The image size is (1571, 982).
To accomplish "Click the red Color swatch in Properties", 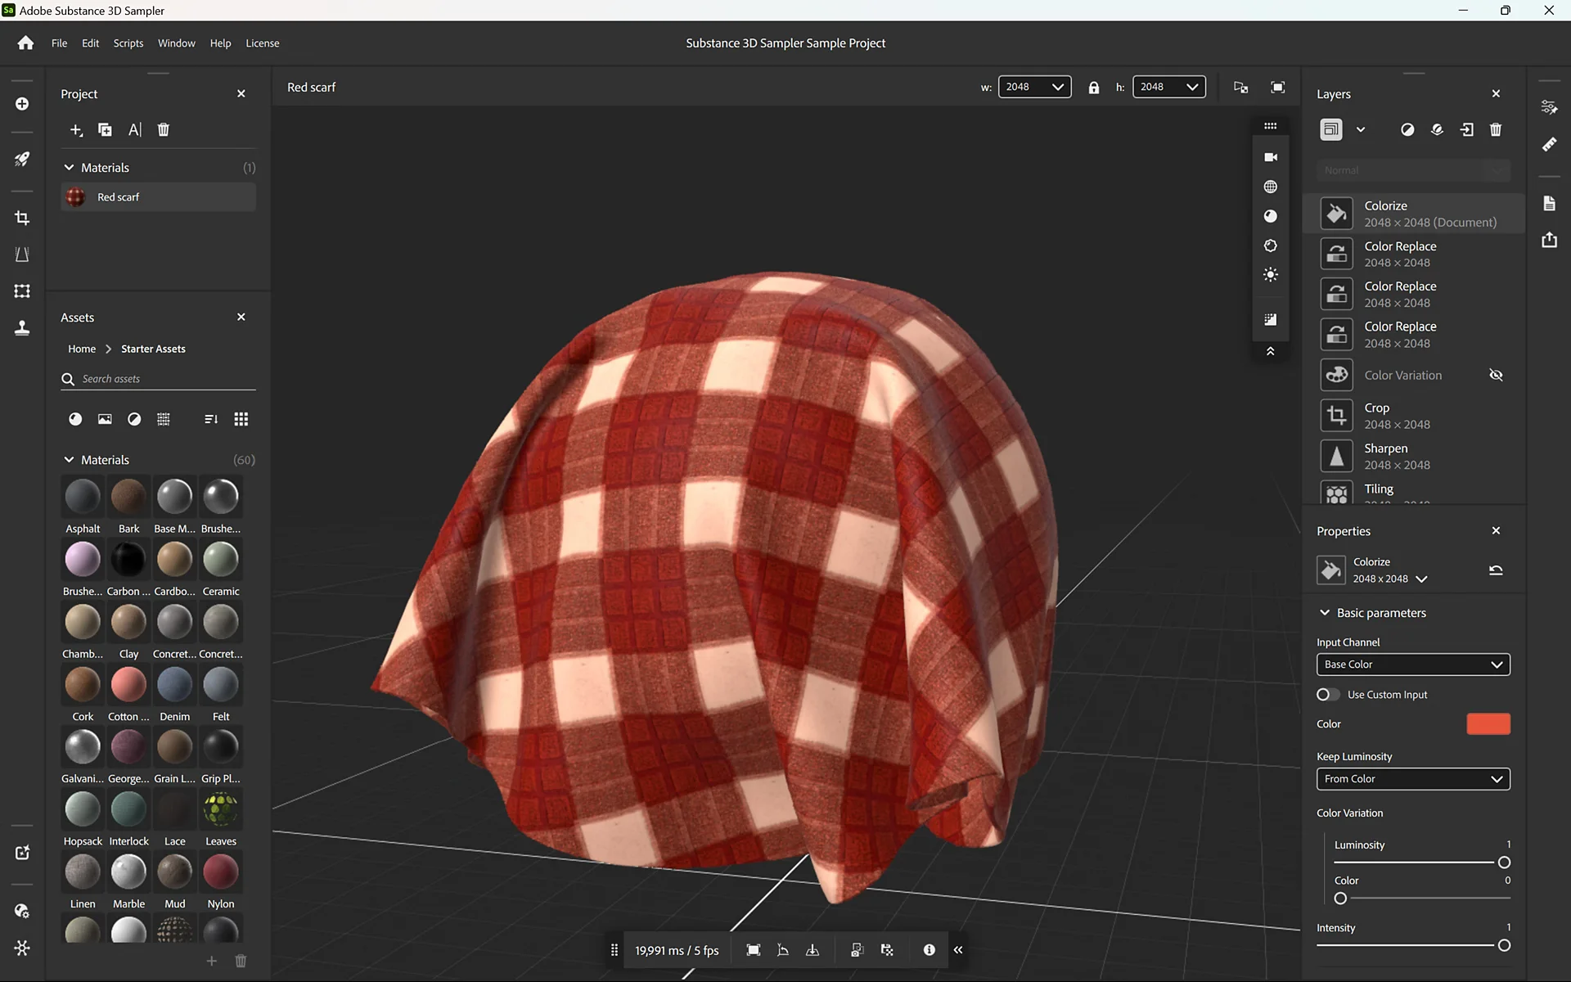I will pyautogui.click(x=1488, y=723).
